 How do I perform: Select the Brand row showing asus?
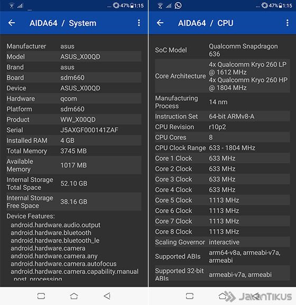pyautogui.click(x=74, y=67)
